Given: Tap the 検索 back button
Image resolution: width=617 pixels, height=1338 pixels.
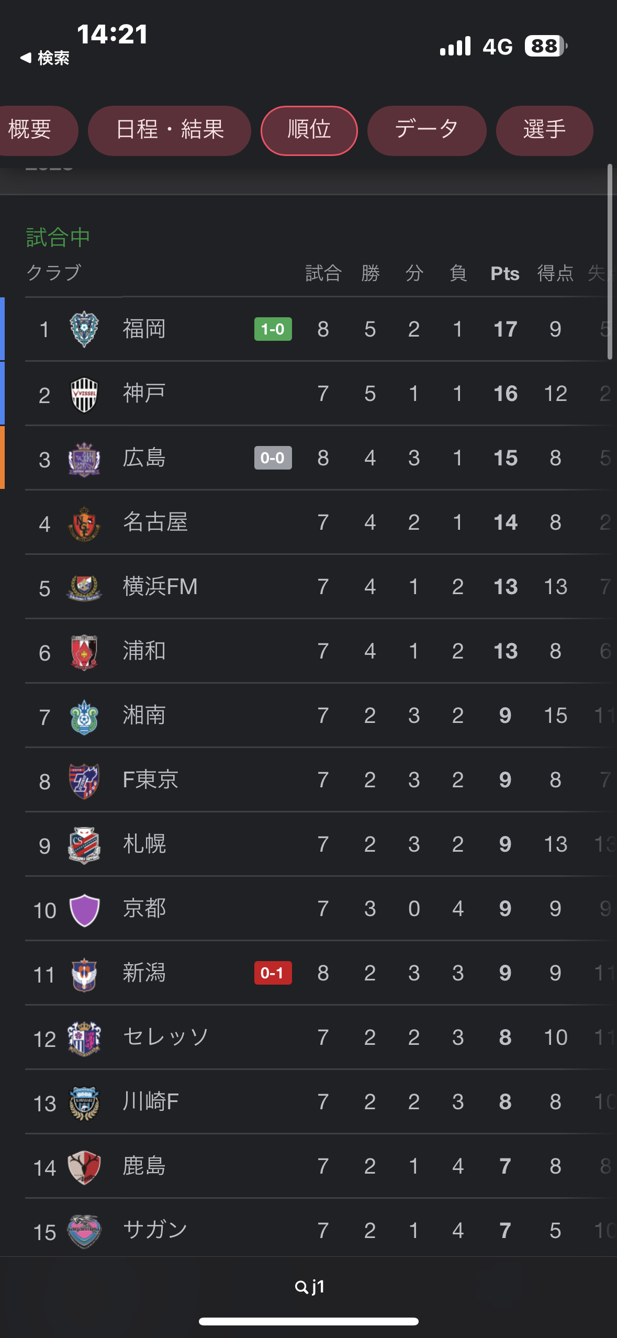Looking at the screenshot, I should tap(45, 58).
